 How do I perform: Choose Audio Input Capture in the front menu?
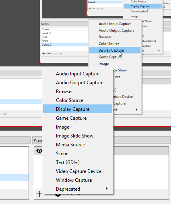tap(78, 74)
